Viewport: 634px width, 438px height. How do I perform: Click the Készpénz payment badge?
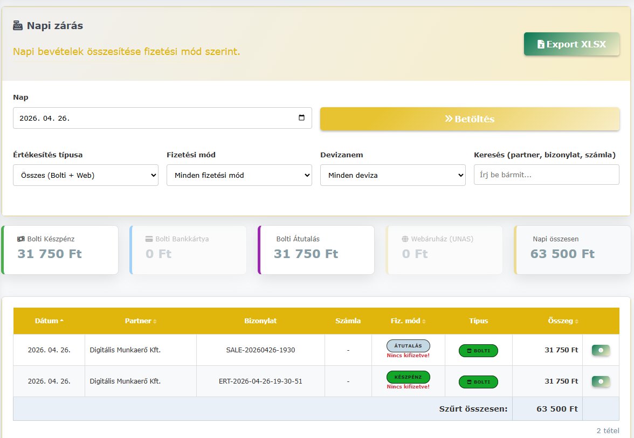pyautogui.click(x=408, y=377)
